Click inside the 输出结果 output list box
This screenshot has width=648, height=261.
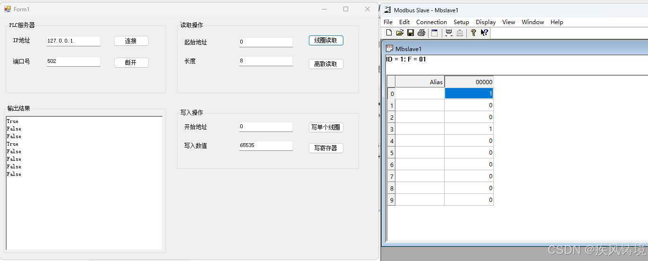coord(84,183)
